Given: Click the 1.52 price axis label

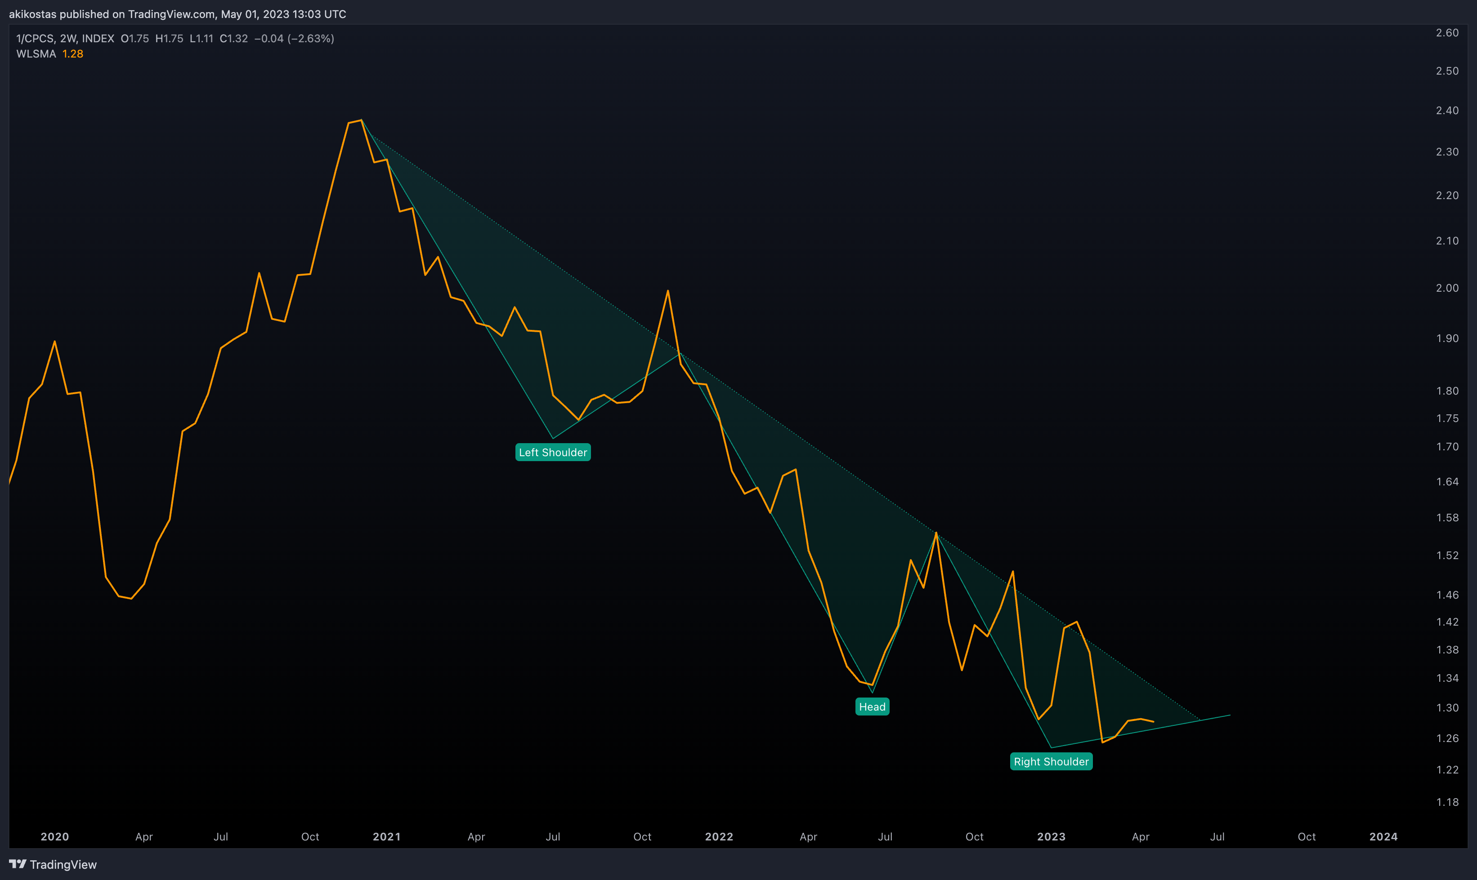Looking at the screenshot, I should (x=1447, y=555).
